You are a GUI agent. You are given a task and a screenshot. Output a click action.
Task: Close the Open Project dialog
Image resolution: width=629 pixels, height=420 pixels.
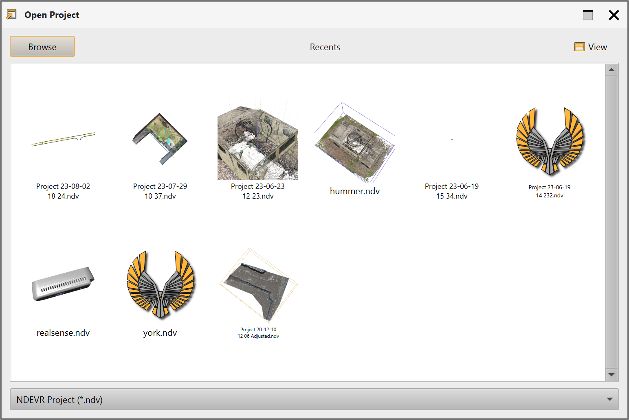pos(614,15)
